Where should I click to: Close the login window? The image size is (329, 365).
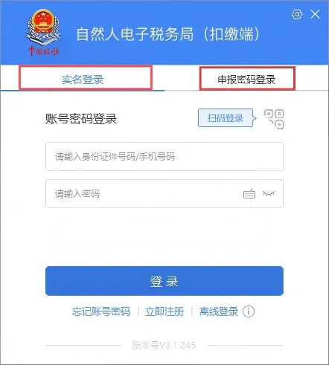click(x=315, y=14)
